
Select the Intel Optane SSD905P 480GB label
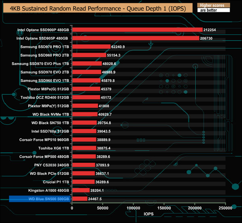(42, 38)
